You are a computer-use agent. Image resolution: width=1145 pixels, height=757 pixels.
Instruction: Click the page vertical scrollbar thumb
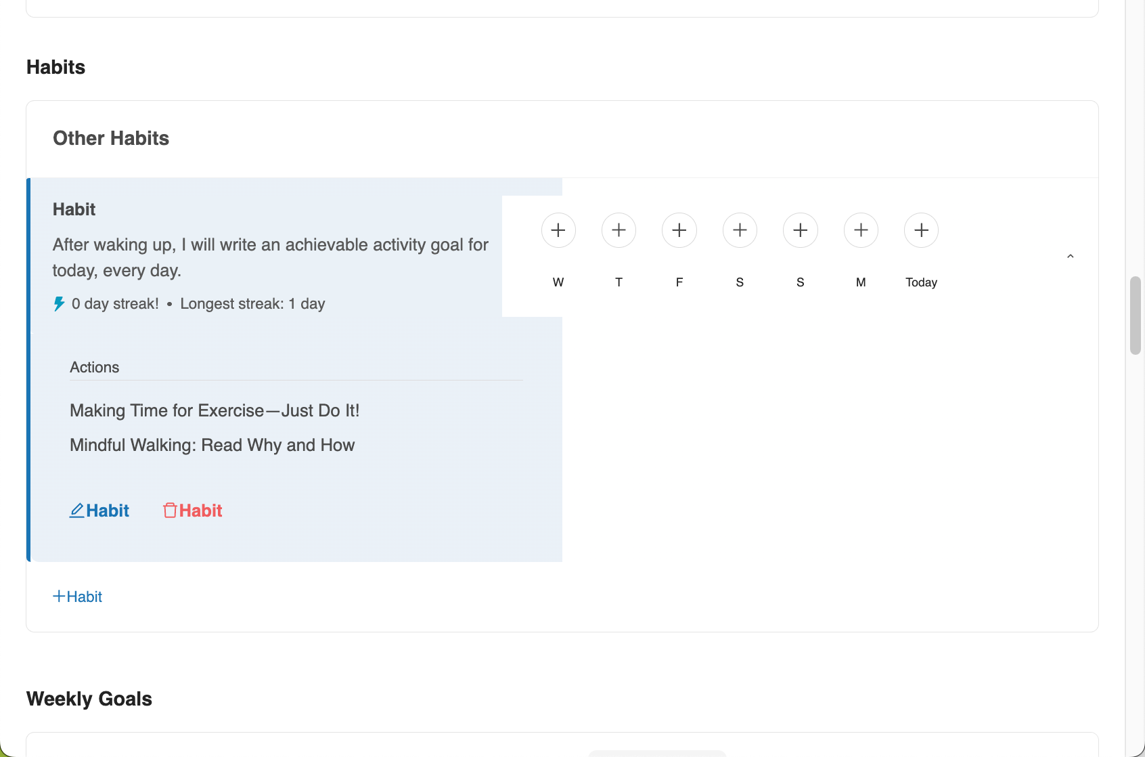point(1136,315)
